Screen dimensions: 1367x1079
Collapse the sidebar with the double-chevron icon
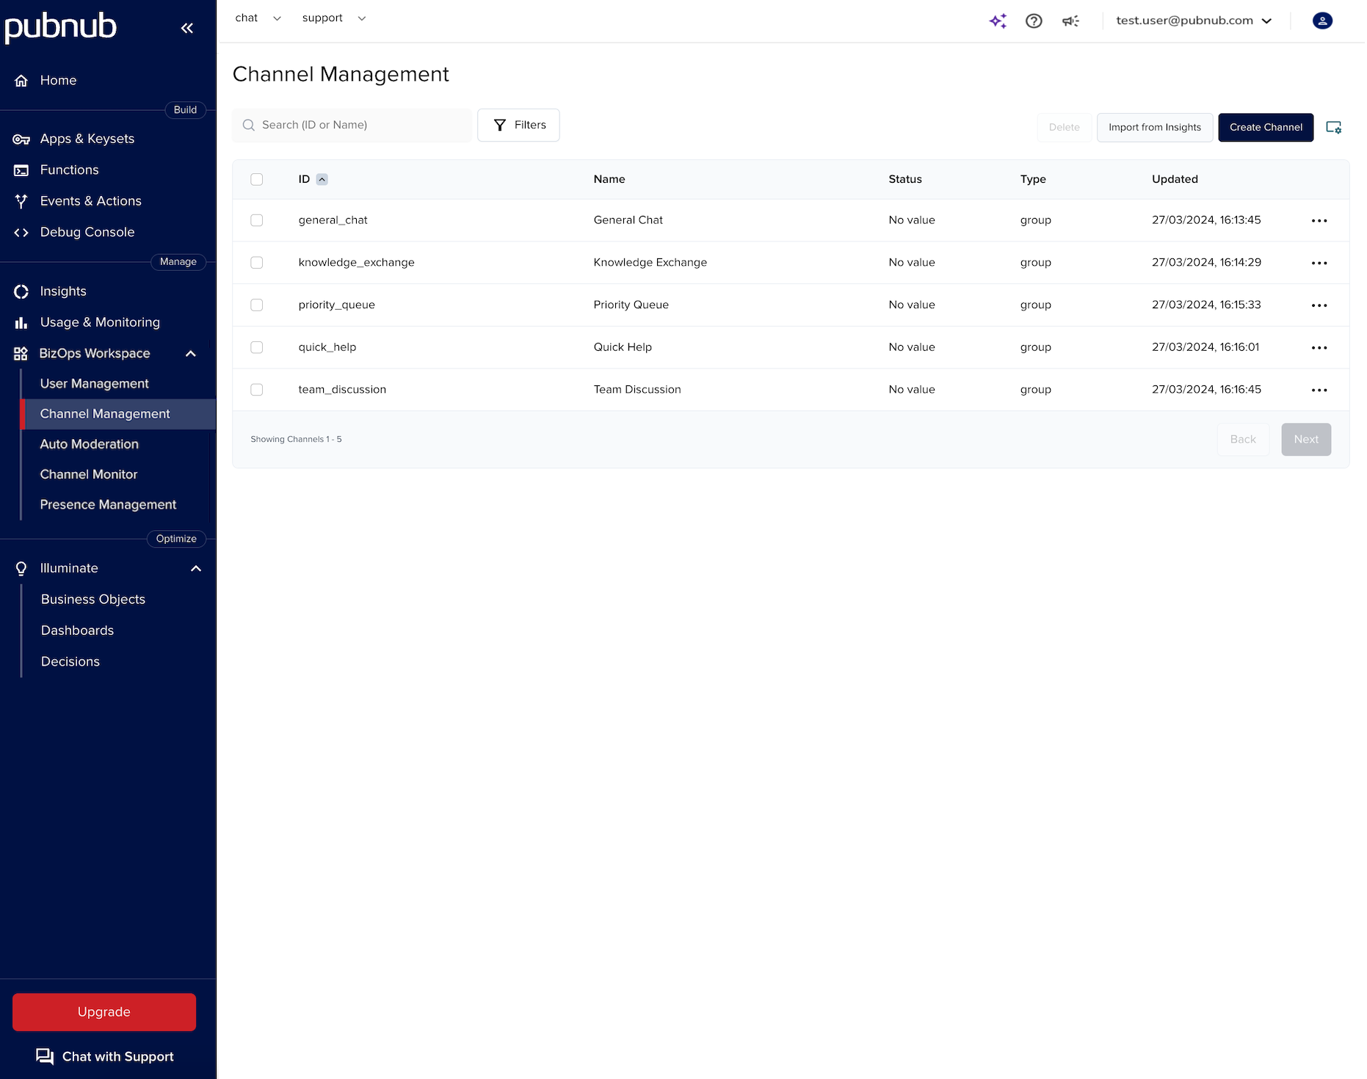pos(186,28)
